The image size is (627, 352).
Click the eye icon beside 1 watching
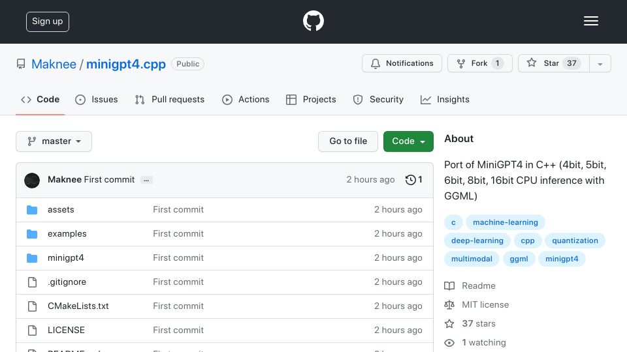(x=449, y=343)
